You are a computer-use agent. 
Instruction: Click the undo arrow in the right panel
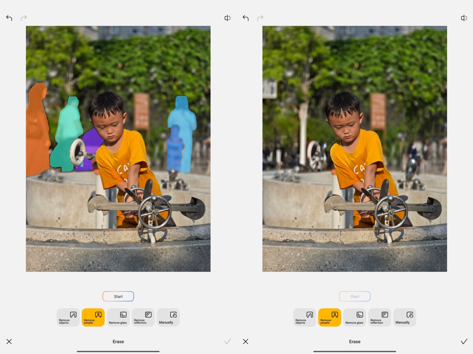[246, 18]
